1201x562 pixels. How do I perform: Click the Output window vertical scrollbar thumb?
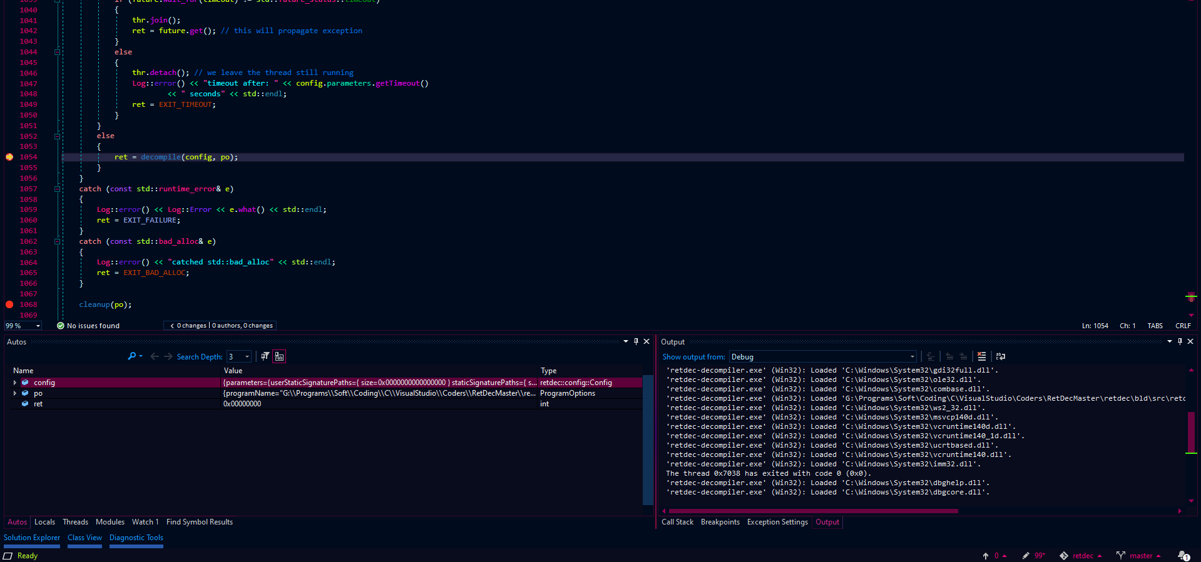[1191, 431]
